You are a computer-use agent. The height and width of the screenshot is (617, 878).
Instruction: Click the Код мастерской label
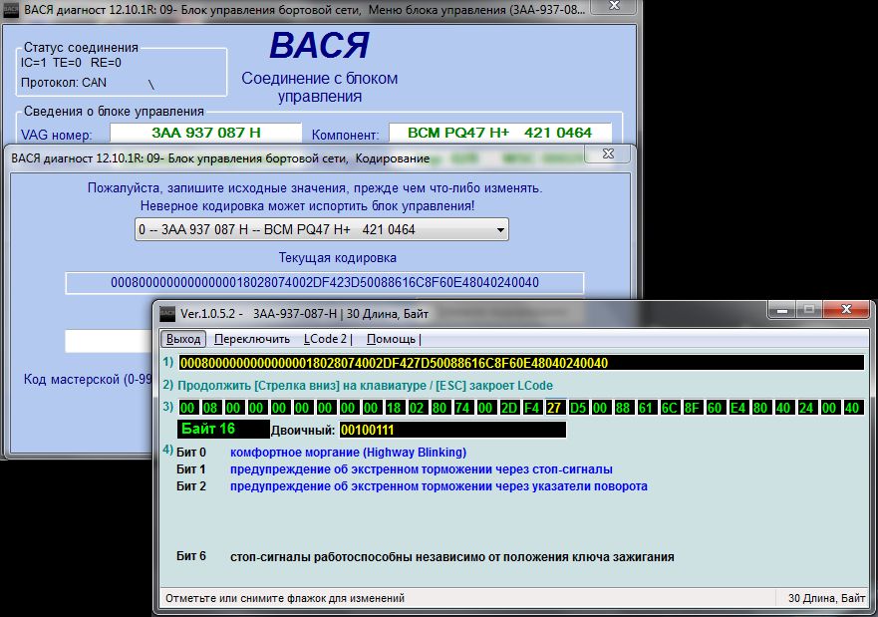[x=88, y=379]
